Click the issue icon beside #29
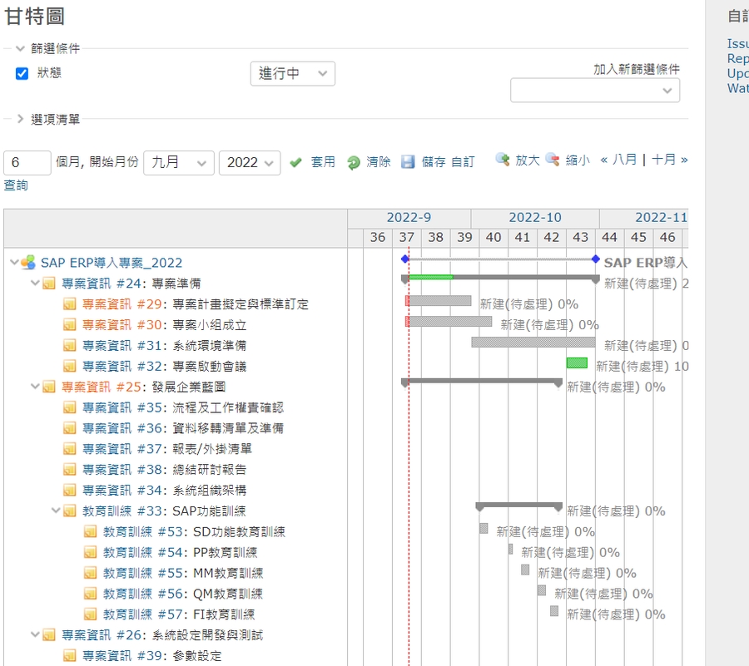This screenshot has height=666, width=749. pyautogui.click(x=70, y=304)
